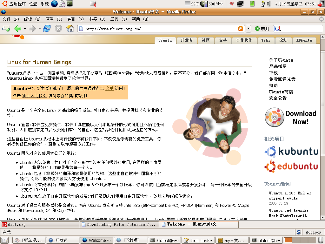Launch the terminal from the top panel
Viewport: 325px width, 244px height.
click(70, 4)
